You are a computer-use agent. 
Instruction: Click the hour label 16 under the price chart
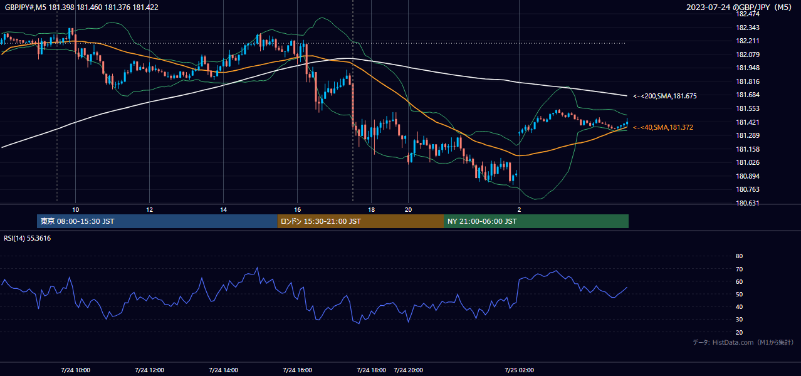coord(298,210)
